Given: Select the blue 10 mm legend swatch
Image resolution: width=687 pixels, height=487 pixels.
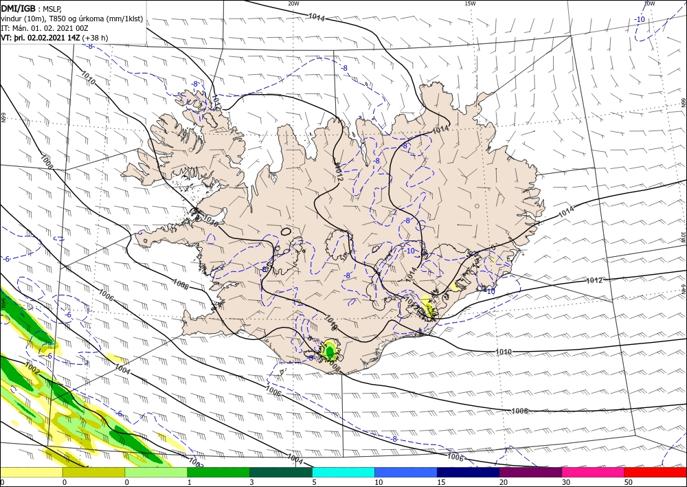Looking at the screenshot, I should (x=406, y=473).
